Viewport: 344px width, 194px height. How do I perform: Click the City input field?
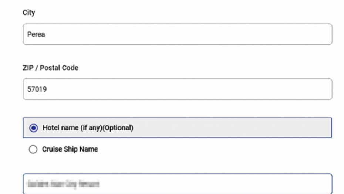177,34
